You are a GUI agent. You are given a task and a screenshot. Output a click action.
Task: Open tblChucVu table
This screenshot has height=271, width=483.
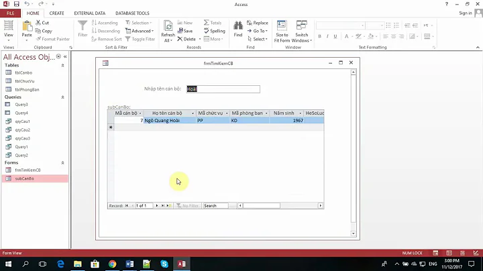tap(25, 81)
